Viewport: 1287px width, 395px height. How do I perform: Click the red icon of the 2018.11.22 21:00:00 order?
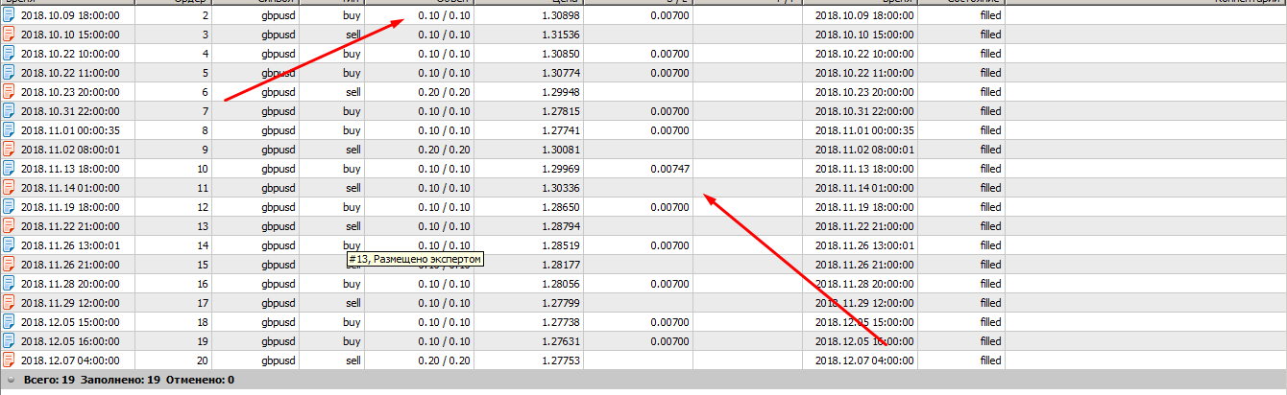[9, 226]
